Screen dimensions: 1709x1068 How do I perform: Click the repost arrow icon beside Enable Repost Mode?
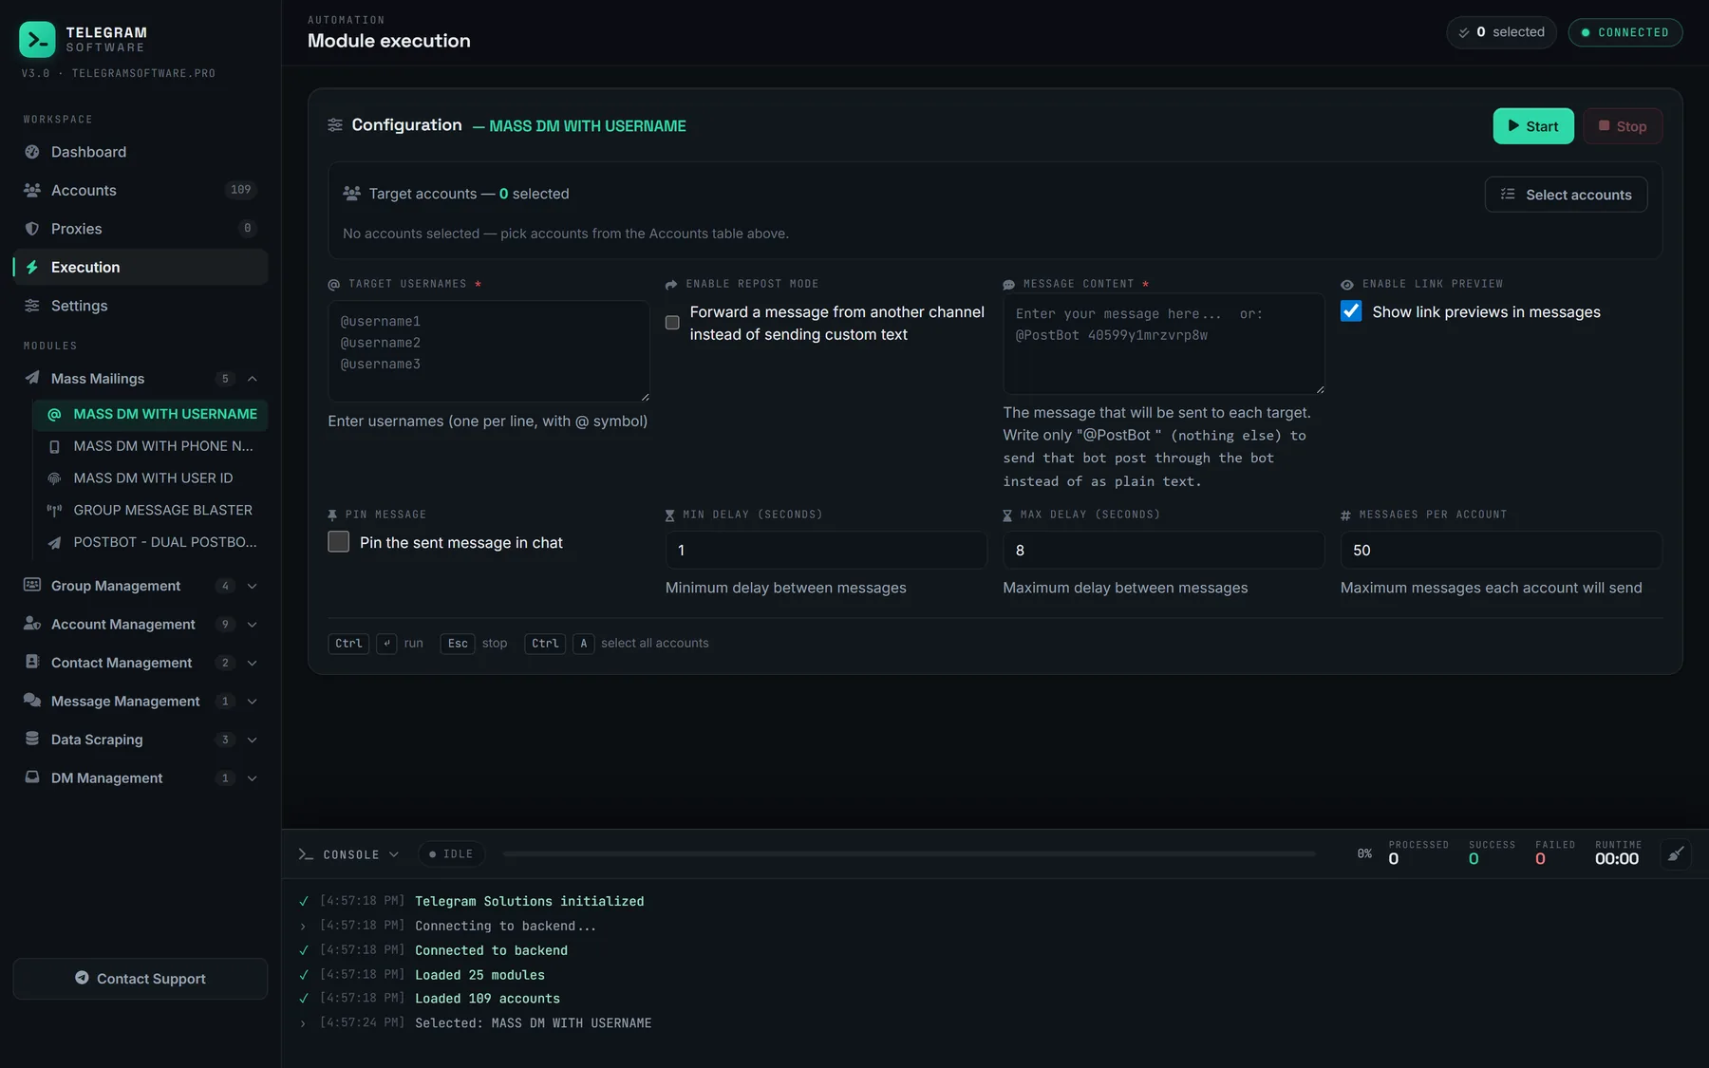coord(671,285)
